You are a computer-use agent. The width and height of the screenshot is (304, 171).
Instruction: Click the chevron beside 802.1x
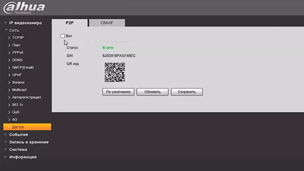9,105
